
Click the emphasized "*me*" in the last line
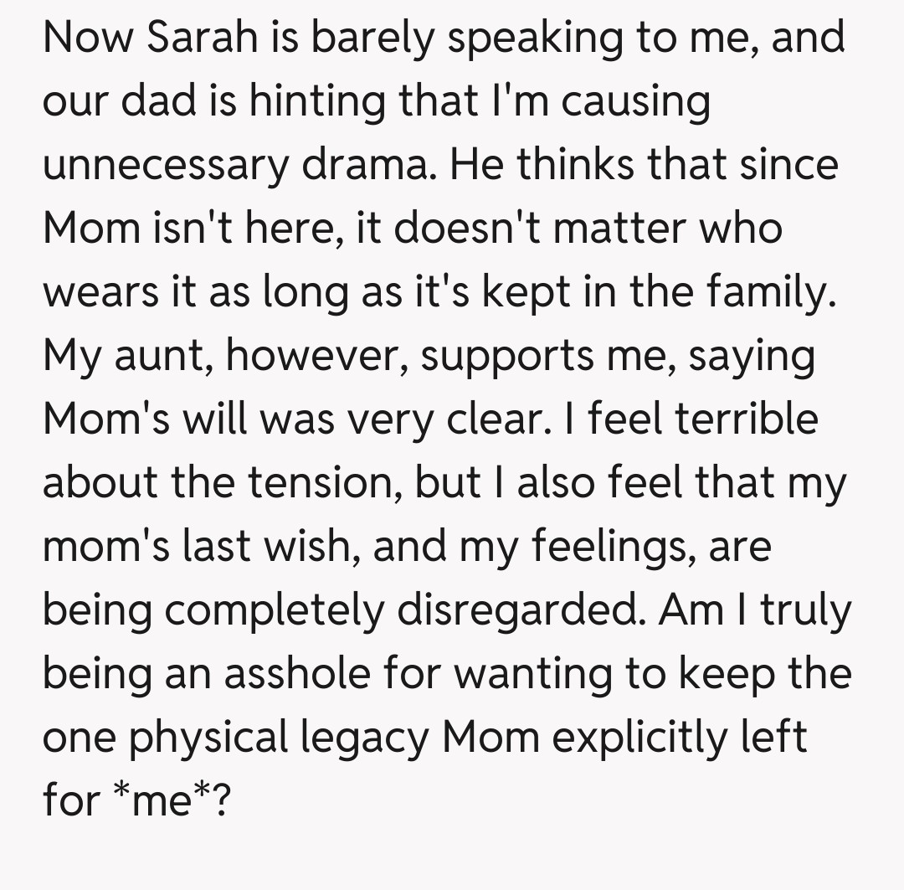163,802
